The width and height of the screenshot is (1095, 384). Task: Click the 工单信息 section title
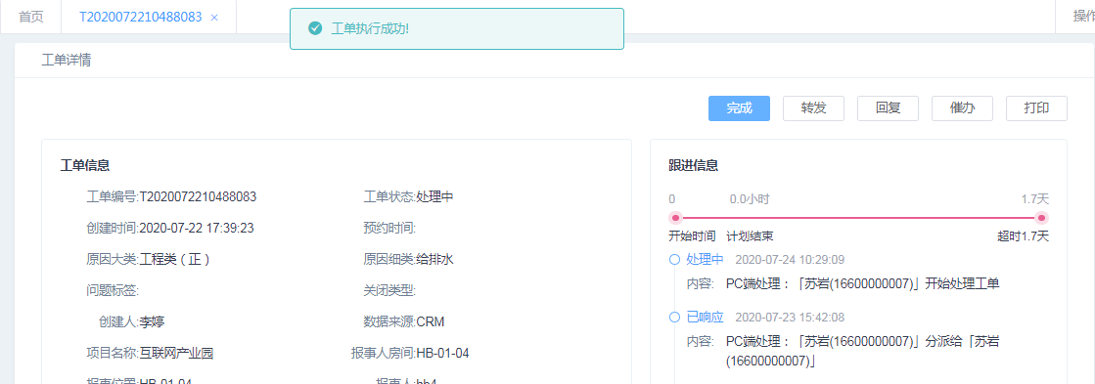tap(84, 166)
